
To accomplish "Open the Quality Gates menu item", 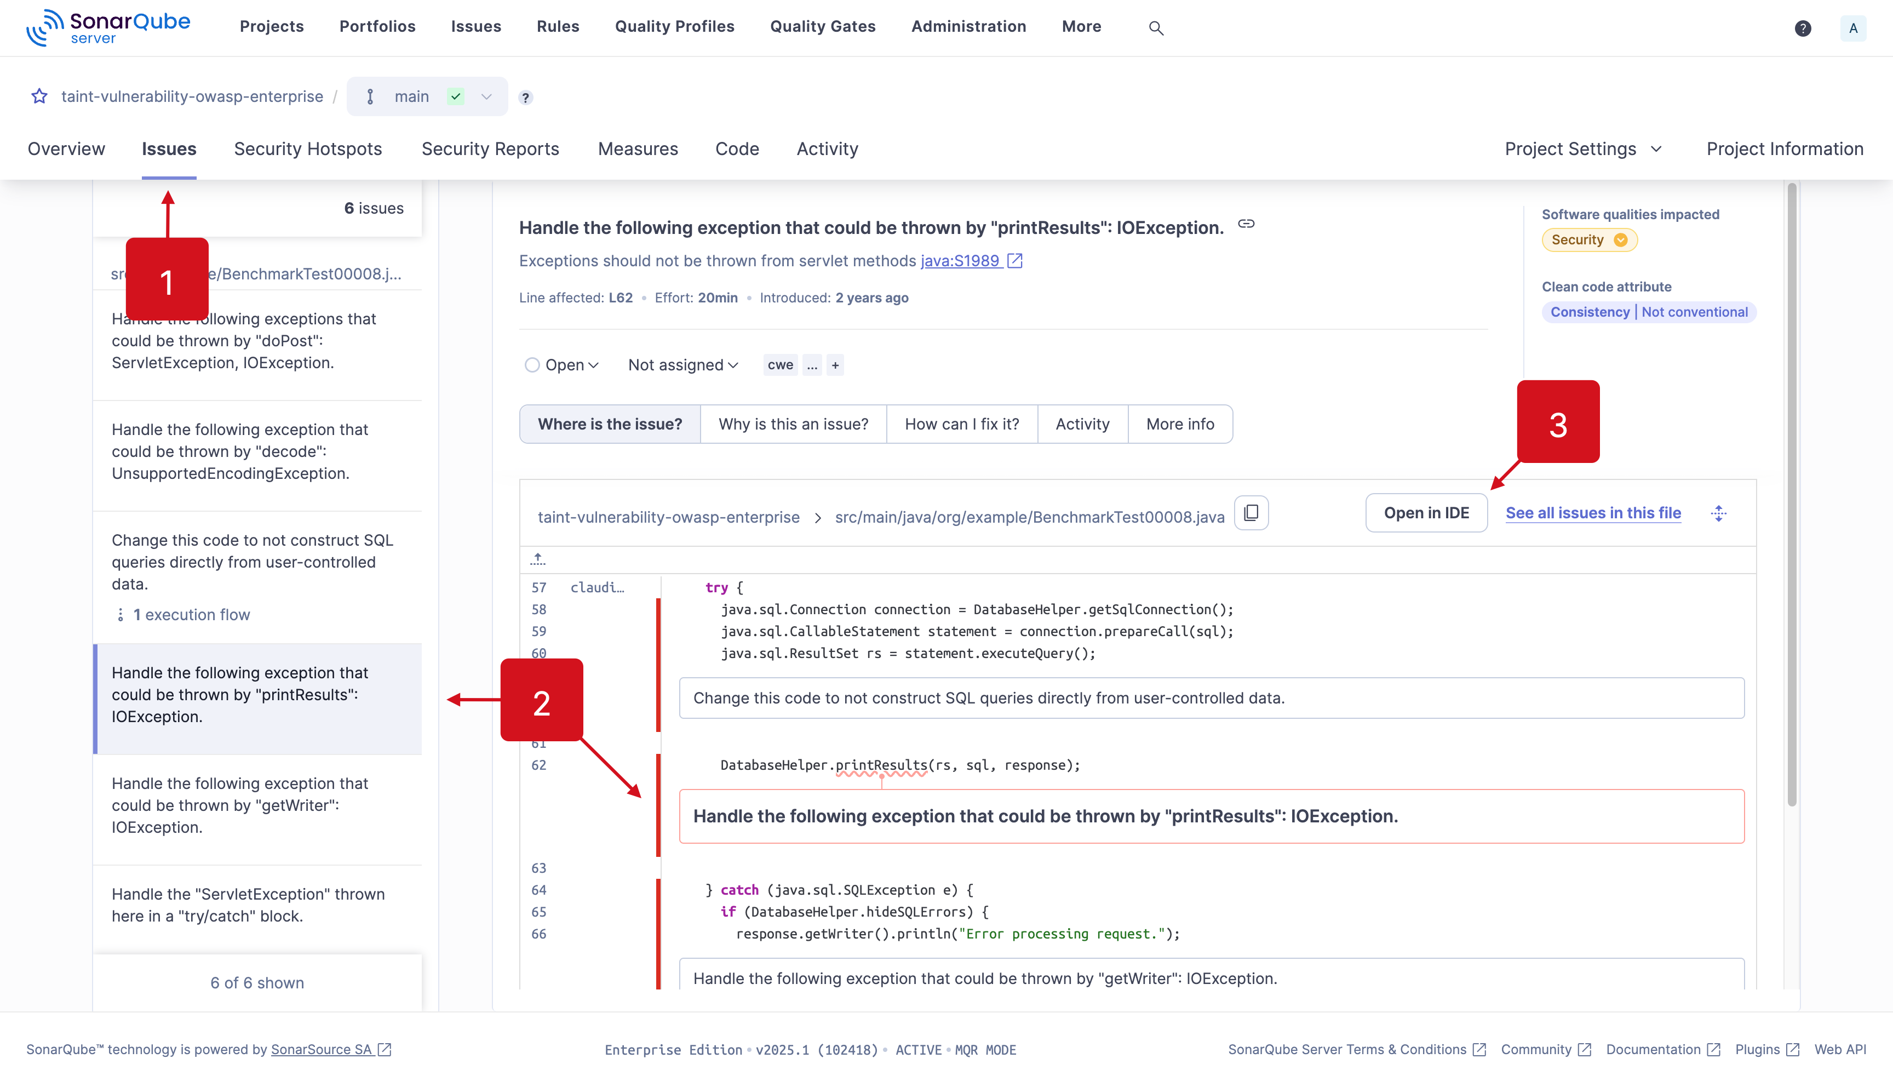I will pyautogui.click(x=822, y=27).
